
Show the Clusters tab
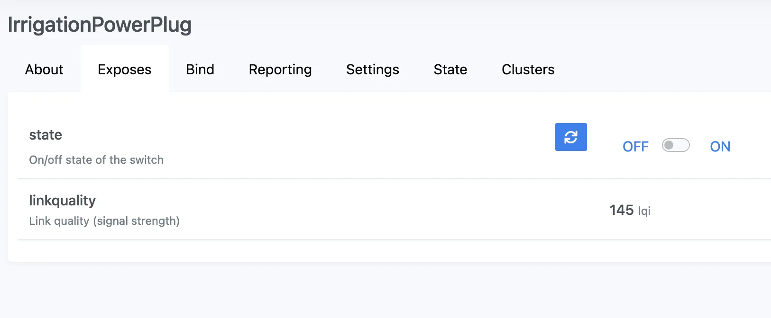528,70
